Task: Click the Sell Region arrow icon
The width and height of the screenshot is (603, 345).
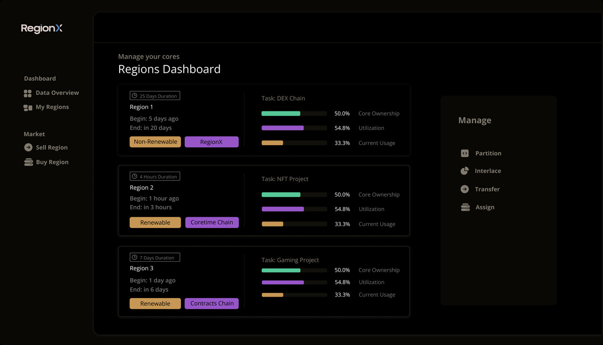Action: (x=28, y=148)
